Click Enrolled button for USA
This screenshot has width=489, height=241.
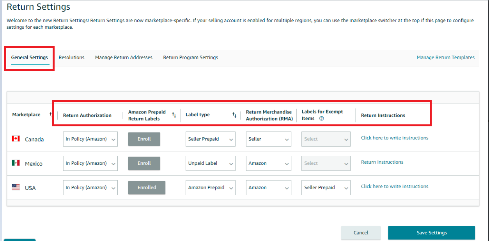tap(147, 187)
